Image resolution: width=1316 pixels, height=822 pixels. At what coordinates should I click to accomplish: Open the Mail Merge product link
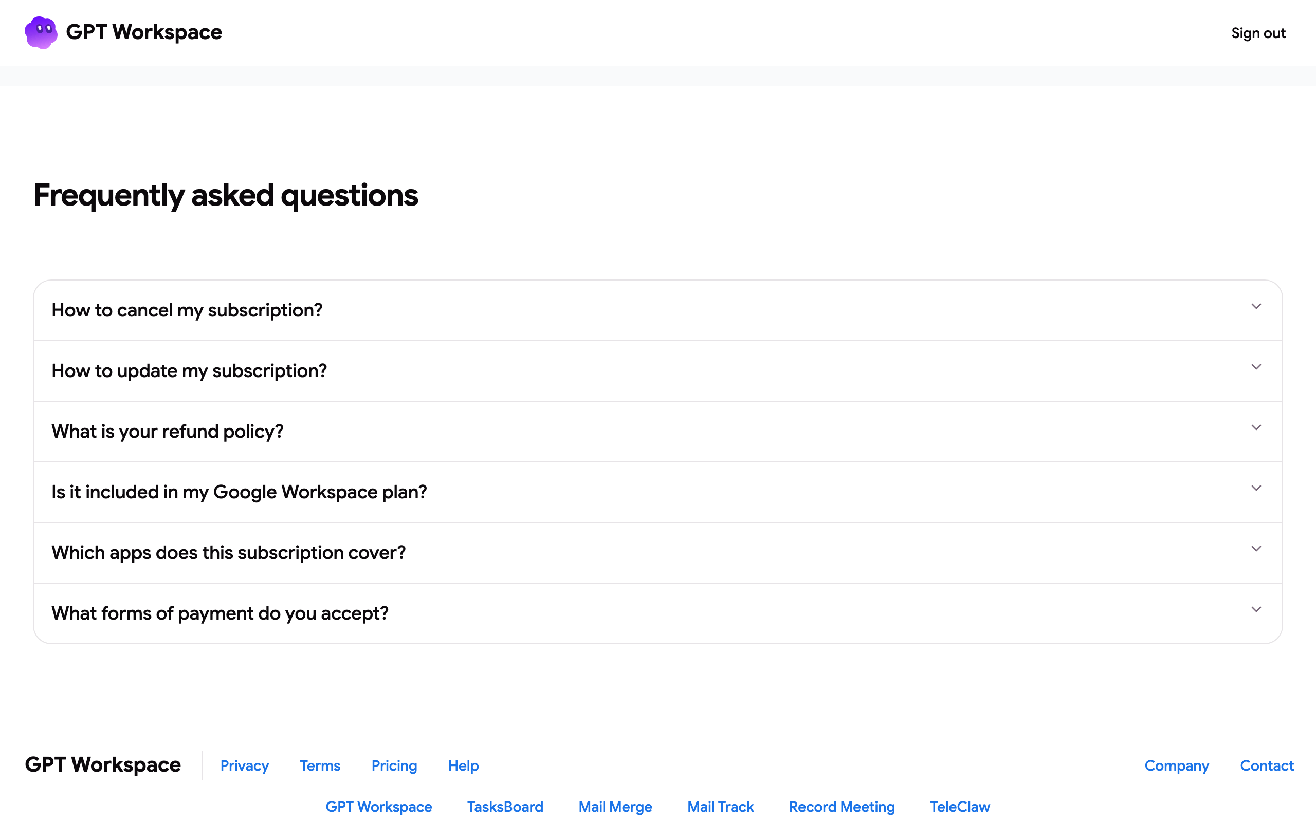point(615,807)
